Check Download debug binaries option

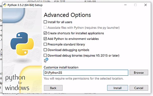pos(45,55)
